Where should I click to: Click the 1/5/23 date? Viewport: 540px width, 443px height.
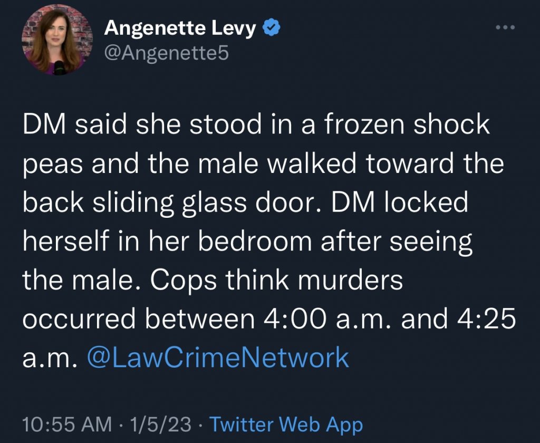coord(161,424)
